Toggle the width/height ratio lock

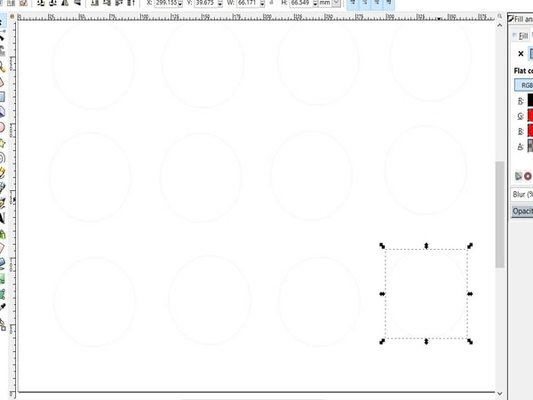coord(271,3)
